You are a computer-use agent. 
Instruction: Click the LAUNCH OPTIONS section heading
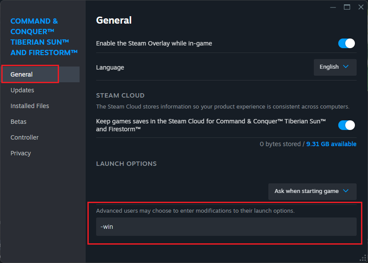(126, 164)
